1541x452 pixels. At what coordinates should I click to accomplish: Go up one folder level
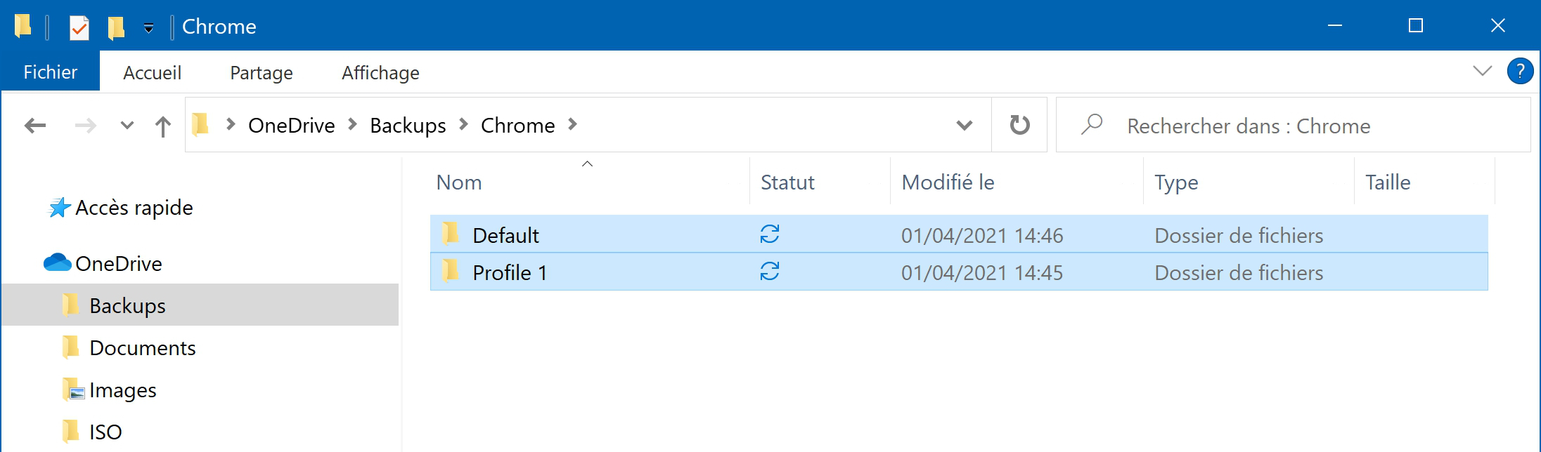[x=162, y=126]
